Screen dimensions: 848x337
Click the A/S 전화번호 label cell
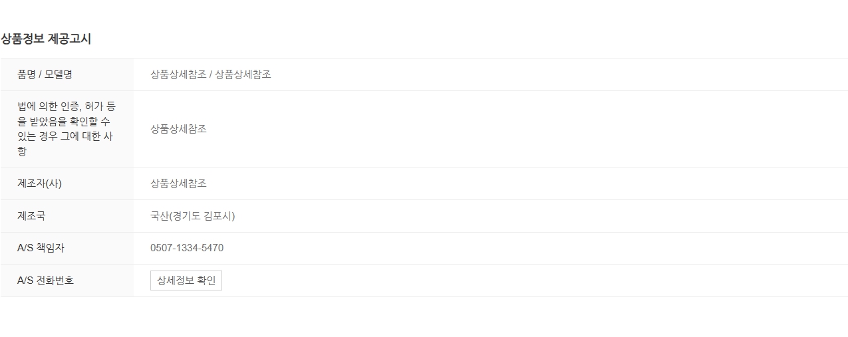click(x=67, y=281)
